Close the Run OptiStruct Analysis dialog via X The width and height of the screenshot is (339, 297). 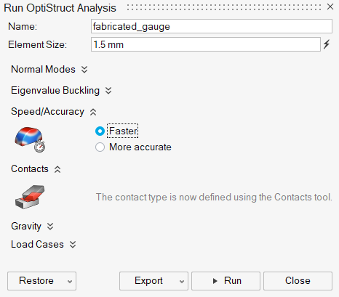[x=330, y=7]
